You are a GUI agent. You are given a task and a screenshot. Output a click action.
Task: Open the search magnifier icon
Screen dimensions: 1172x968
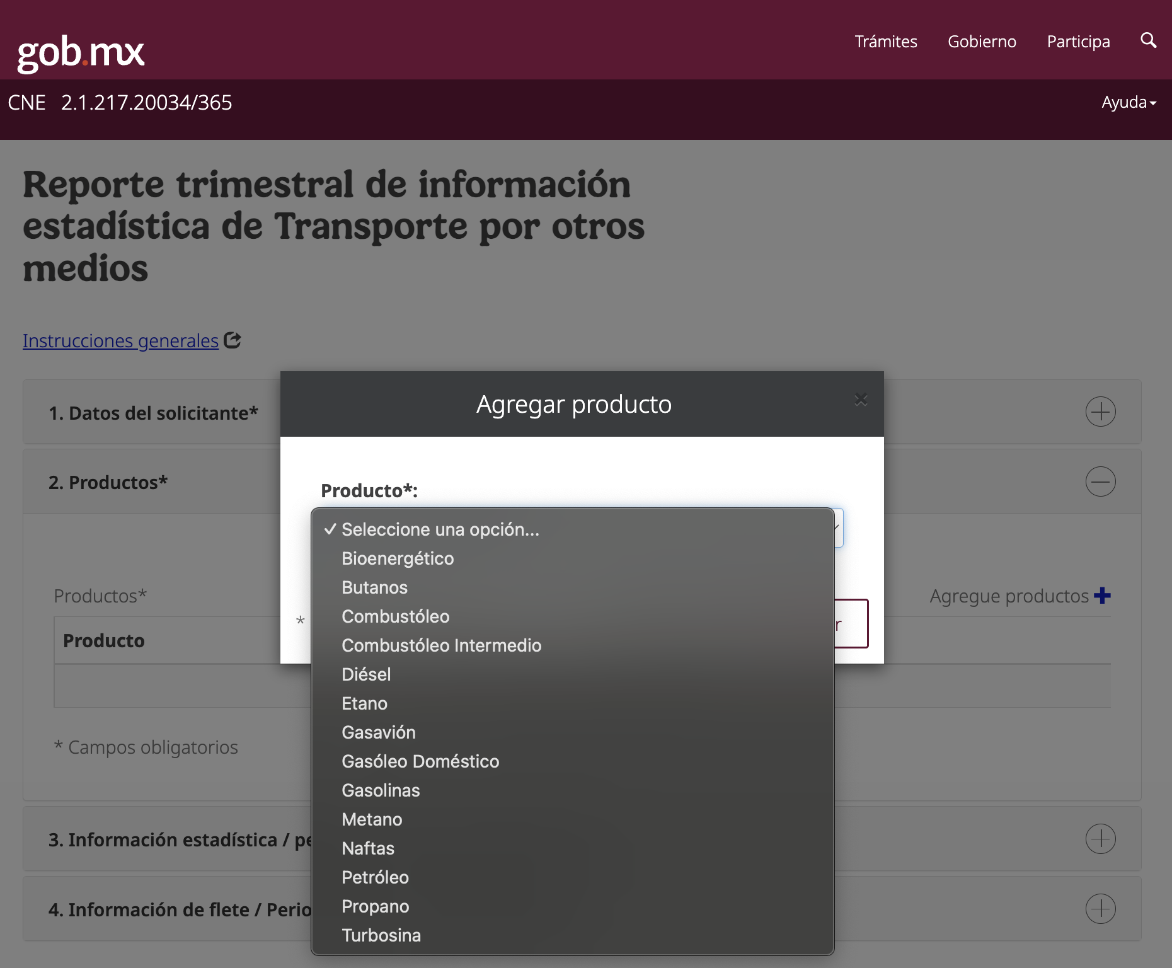pyautogui.click(x=1149, y=40)
